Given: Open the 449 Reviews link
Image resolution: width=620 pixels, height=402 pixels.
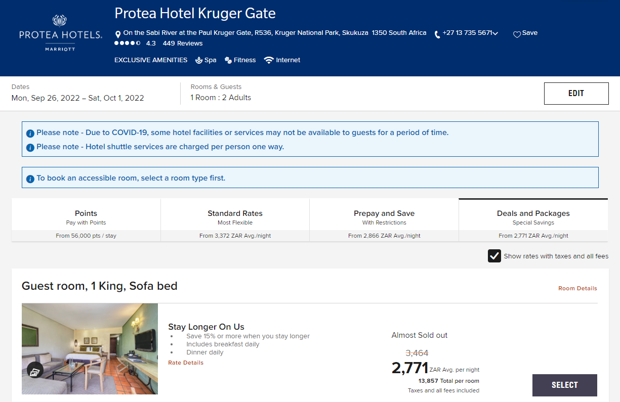Looking at the screenshot, I should coord(182,43).
